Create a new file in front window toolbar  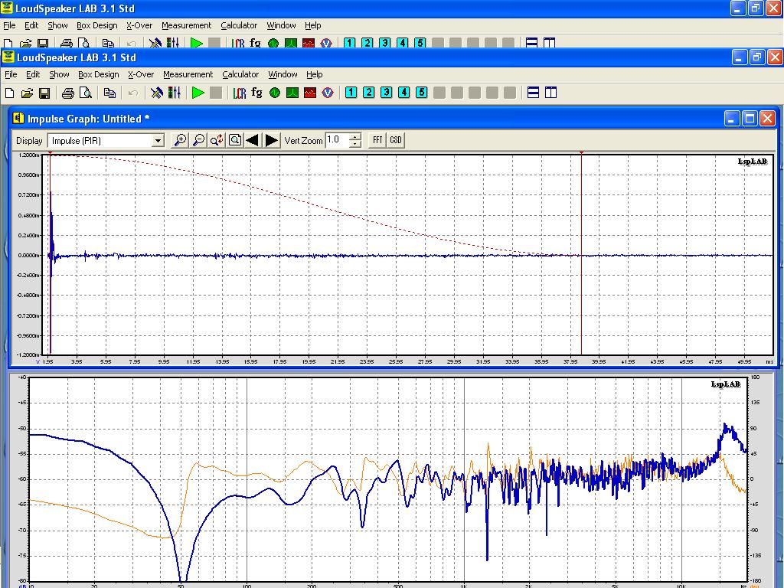coord(9,93)
